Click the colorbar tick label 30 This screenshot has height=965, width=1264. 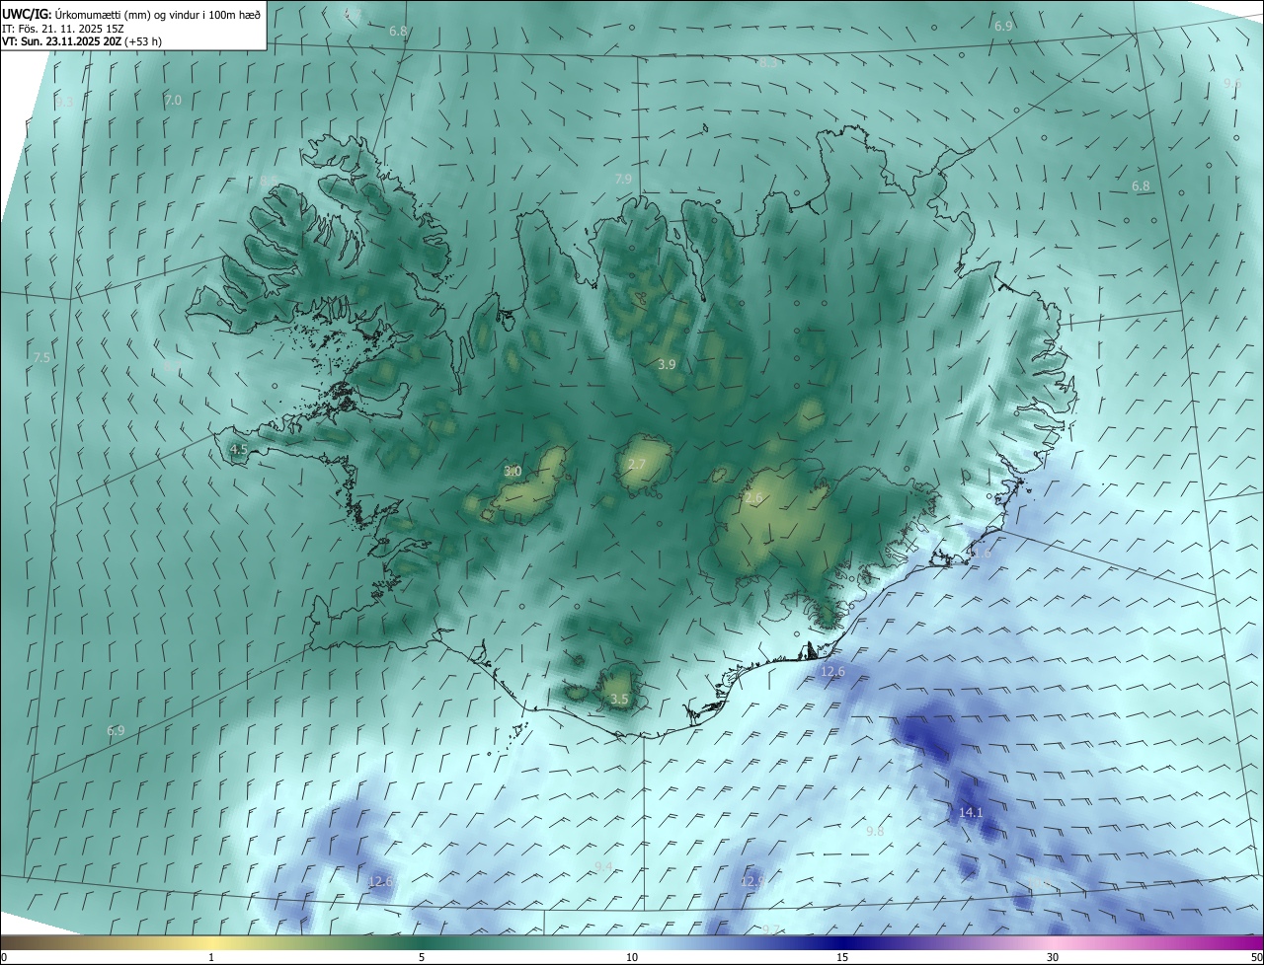click(x=1053, y=957)
